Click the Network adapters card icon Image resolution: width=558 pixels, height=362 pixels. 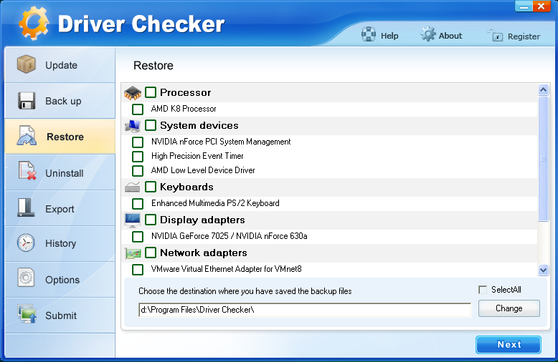133,253
